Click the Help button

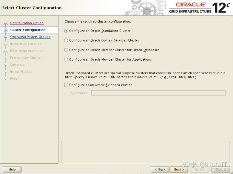pyautogui.click(x=12, y=169)
